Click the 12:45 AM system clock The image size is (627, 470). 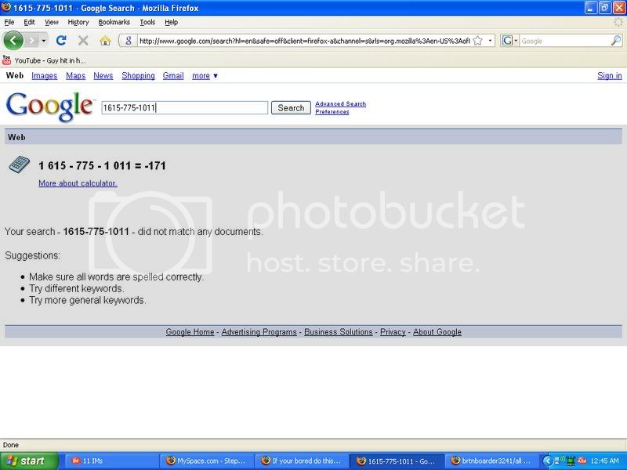point(604,461)
